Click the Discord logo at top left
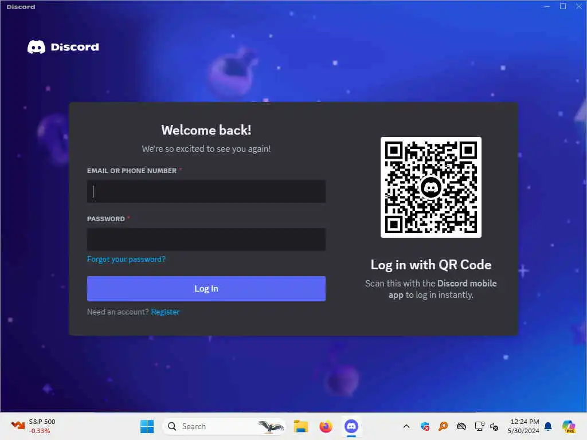The image size is (587, 440). [x=63, y=47]
